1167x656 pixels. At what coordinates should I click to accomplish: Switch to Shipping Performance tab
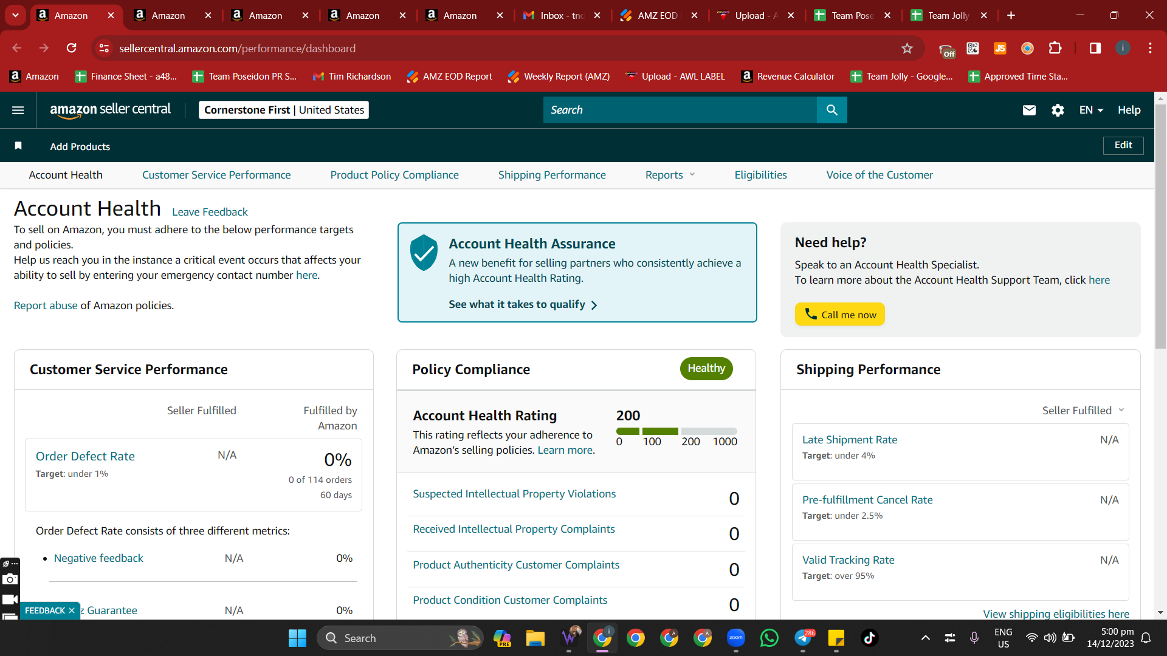(x=552, y=175)
